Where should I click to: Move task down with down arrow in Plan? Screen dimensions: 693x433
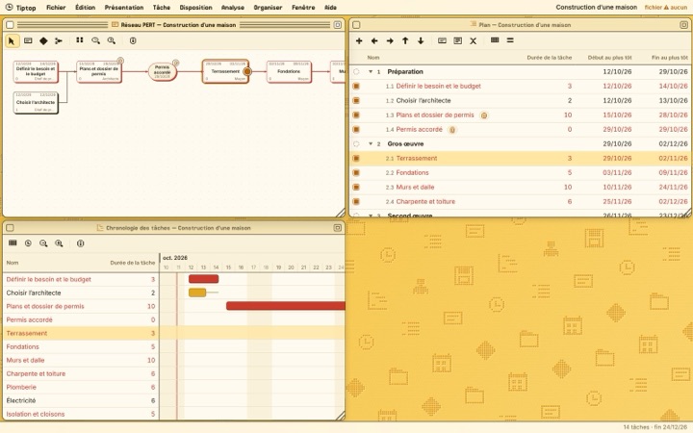point(421,40)
